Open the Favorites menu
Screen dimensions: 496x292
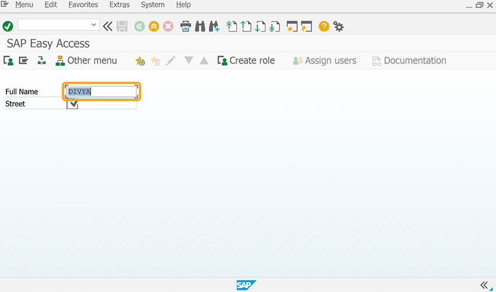point(83,5)
